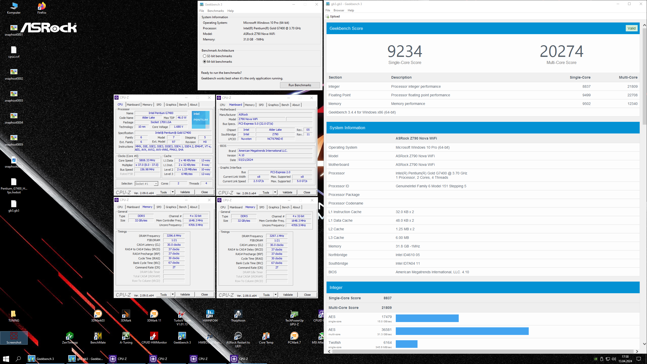
Task: Open Socket #1 selection dropdown in CPU-Z
Action: click(x=146, y=184)
